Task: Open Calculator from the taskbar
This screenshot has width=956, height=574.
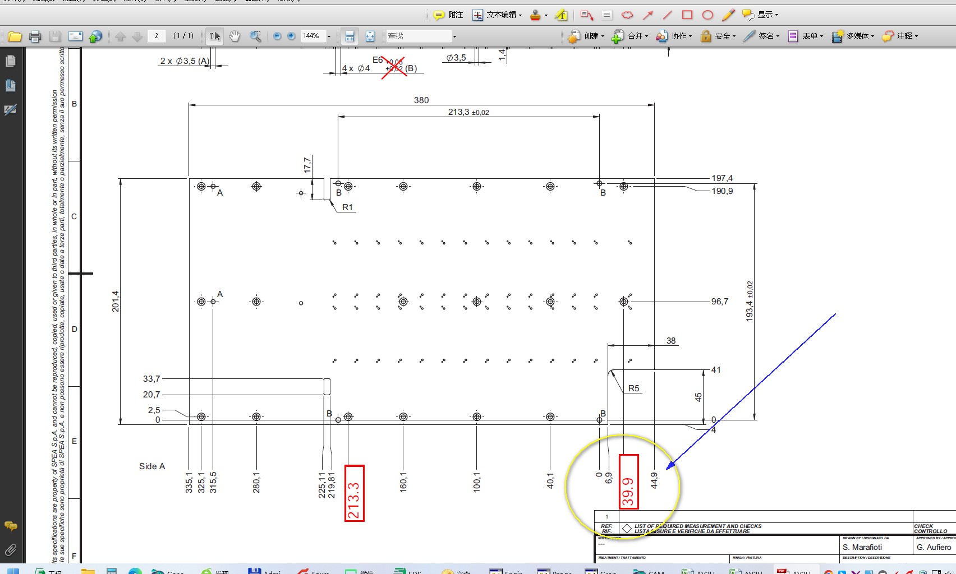Action: (x=112, y=571)
